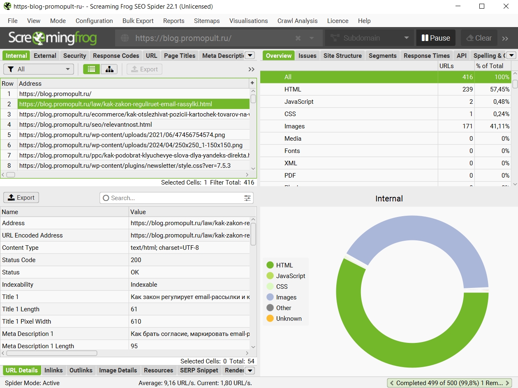The width and height of the screenshot is (518, 388).
Task: Export the URL details table
Action: [21, 198]
